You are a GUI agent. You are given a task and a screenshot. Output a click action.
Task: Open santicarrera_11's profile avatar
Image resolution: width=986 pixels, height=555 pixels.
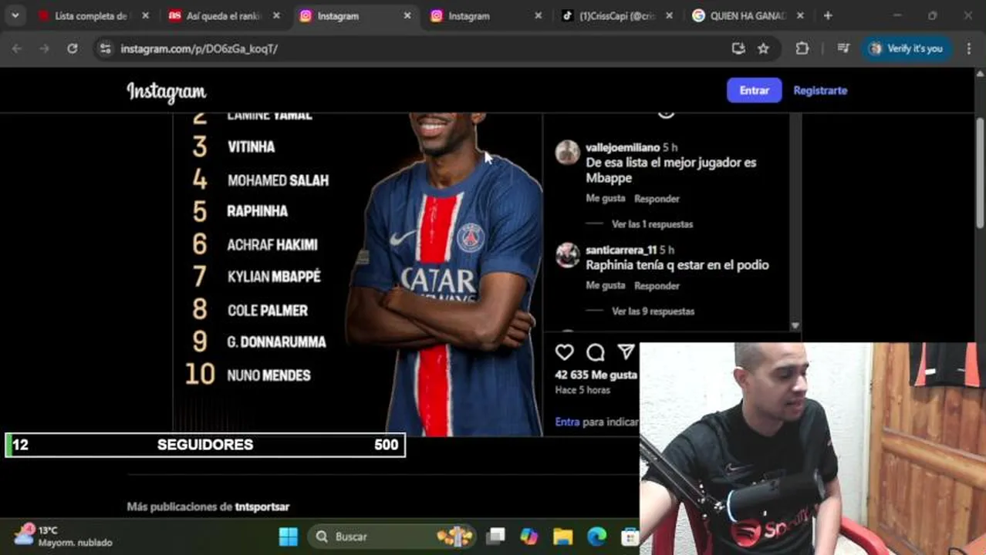click(568, 255)
